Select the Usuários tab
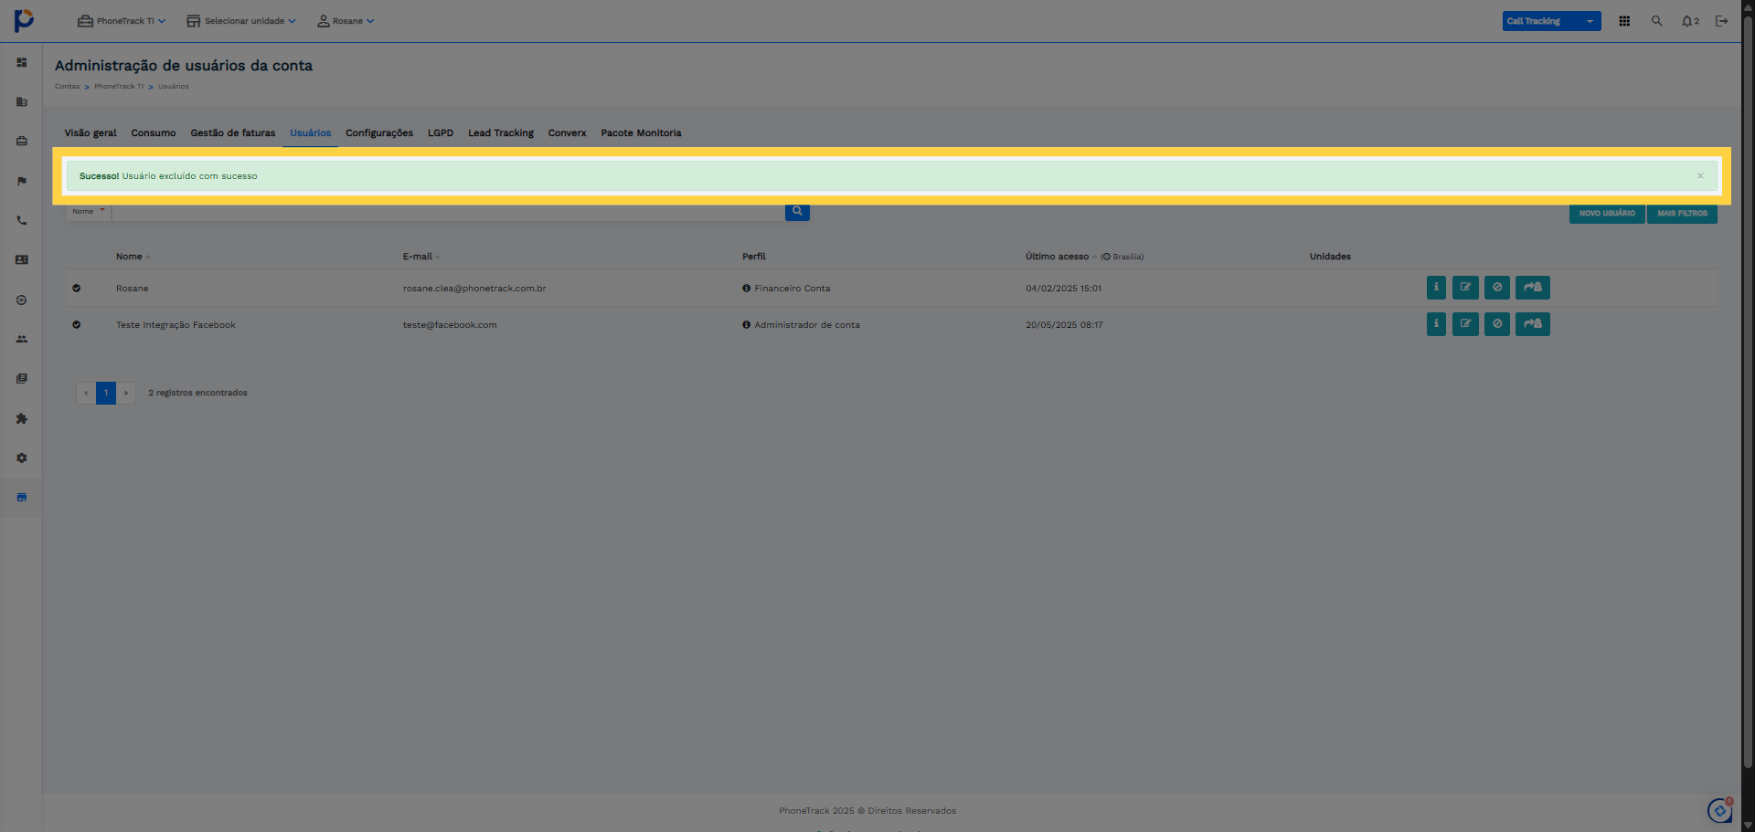1755x832 pixels. (x=311, y=133)
